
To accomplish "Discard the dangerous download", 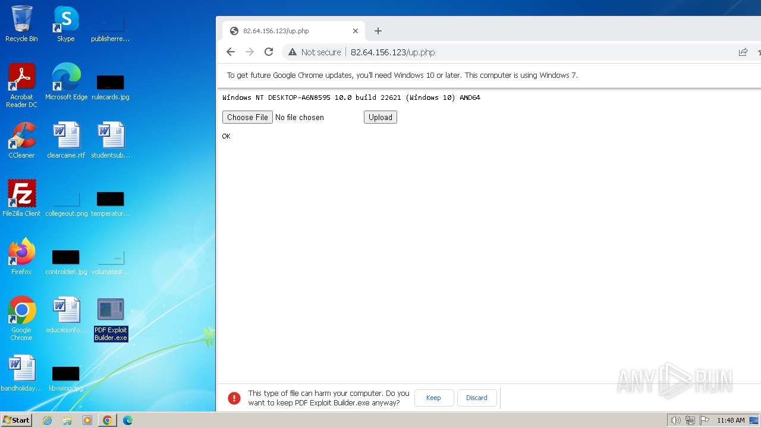I will coord(477,398).
